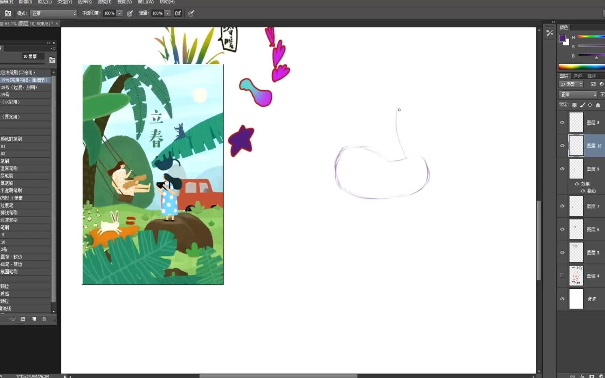Lock transparent pixels icon
605x378 pixels.
click(574, 105)
